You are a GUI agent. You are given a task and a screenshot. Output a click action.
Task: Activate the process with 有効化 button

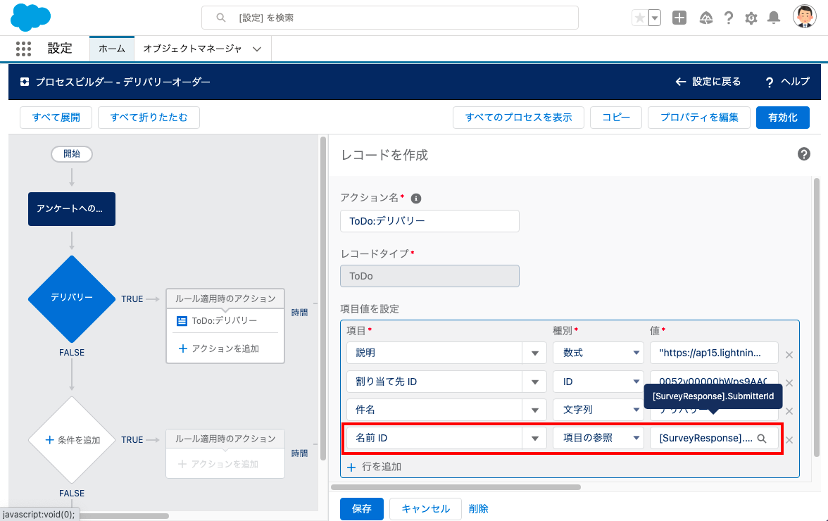[783, 117]
